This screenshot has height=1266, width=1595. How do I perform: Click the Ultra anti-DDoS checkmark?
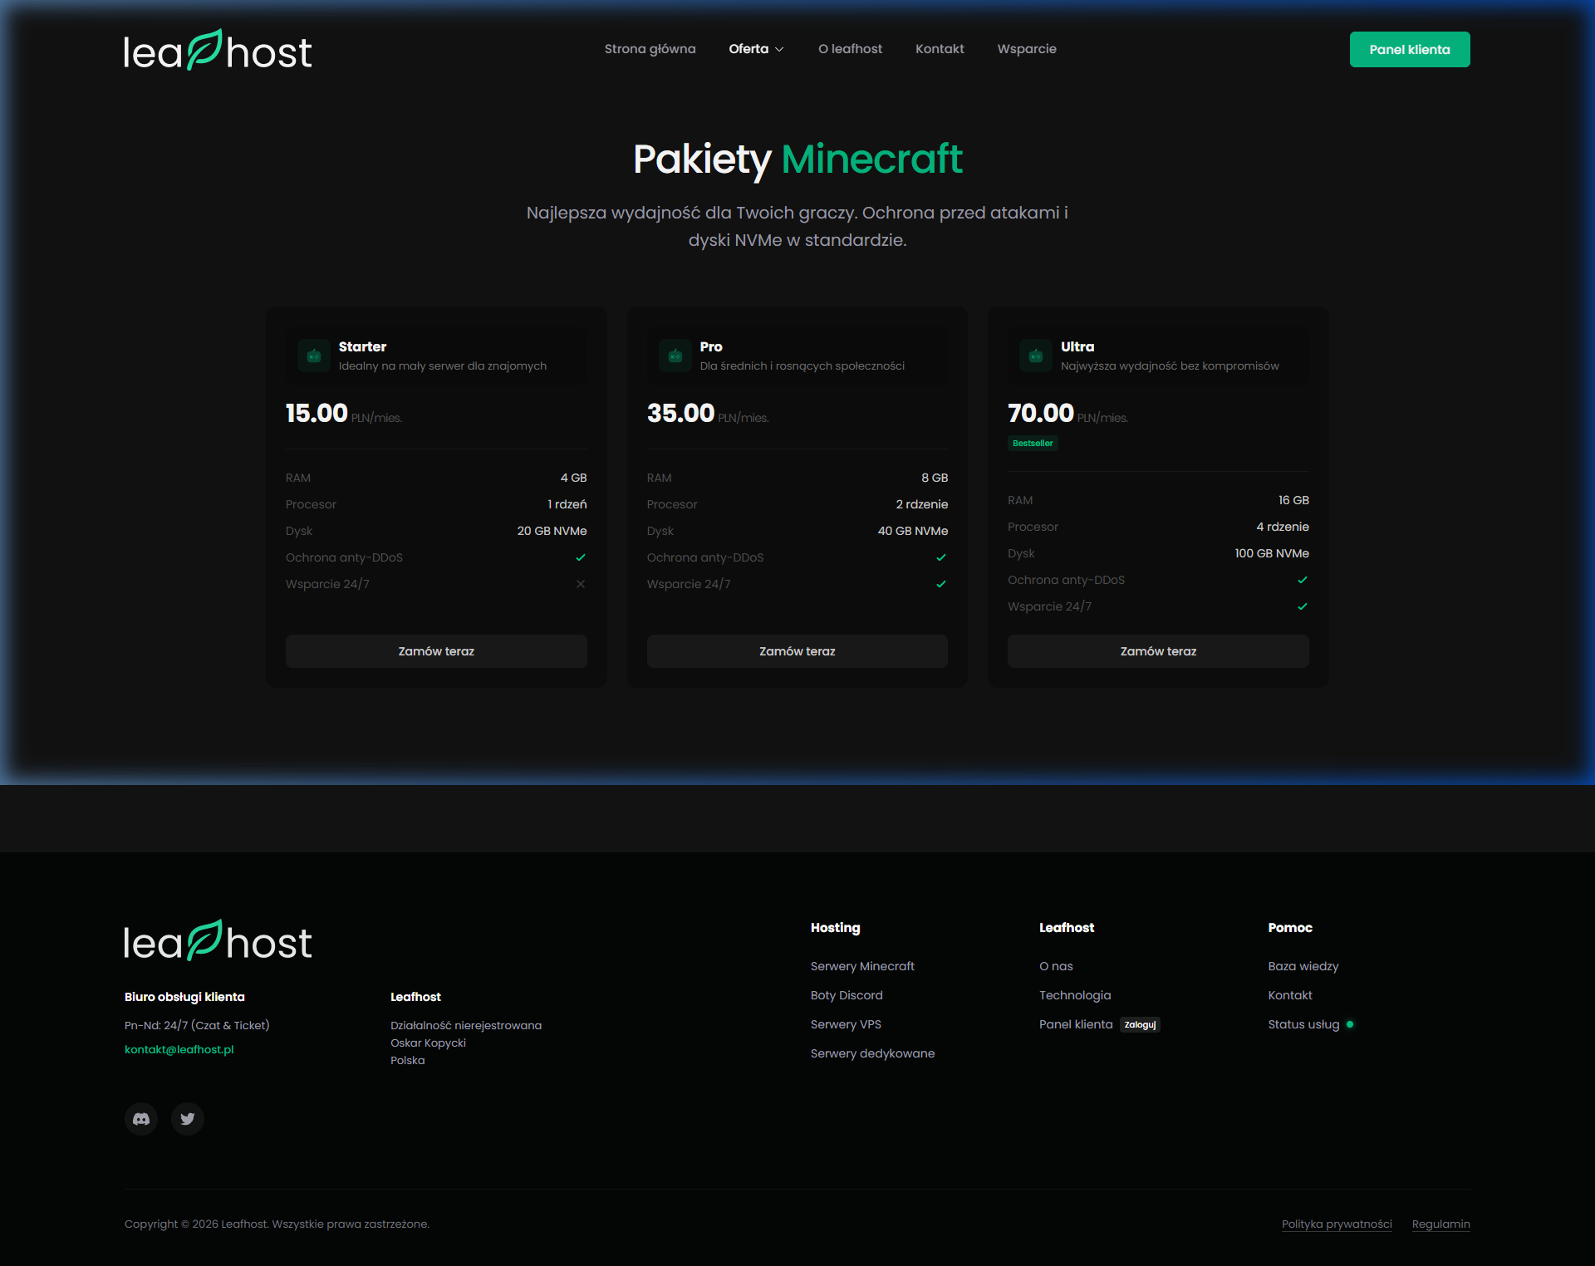click(x=1303, y=580)
